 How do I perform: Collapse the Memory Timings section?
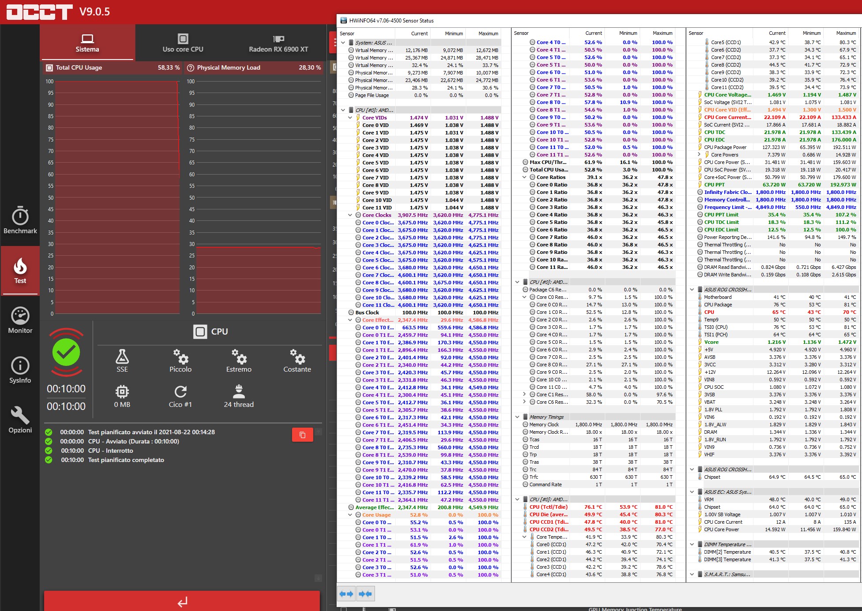point(517,417)
